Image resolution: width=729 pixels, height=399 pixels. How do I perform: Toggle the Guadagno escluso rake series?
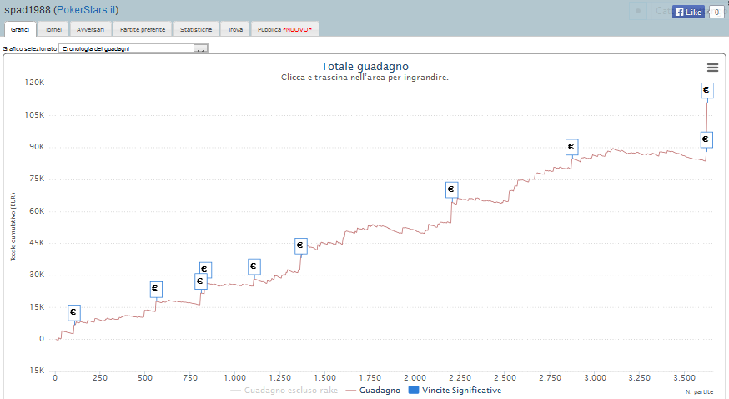point(284,390)
